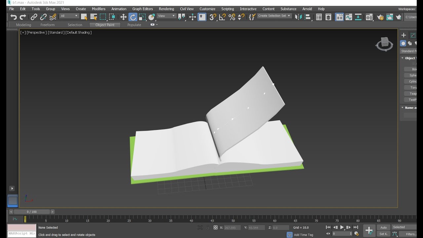Open the [Perspective] viewport label menu
Screen dimensions: 423x238
click(x=37, y=32)
